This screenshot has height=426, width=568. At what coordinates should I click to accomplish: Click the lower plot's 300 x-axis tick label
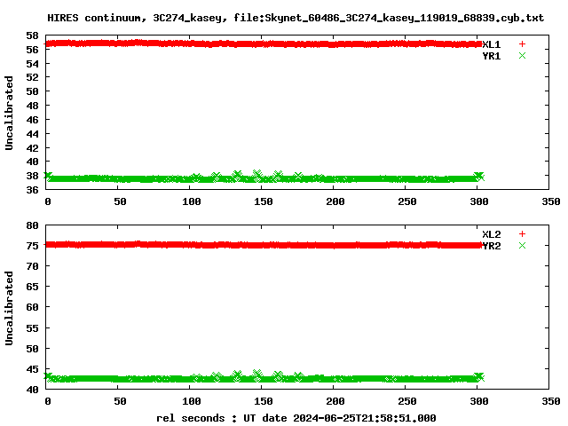pos(479,401)
